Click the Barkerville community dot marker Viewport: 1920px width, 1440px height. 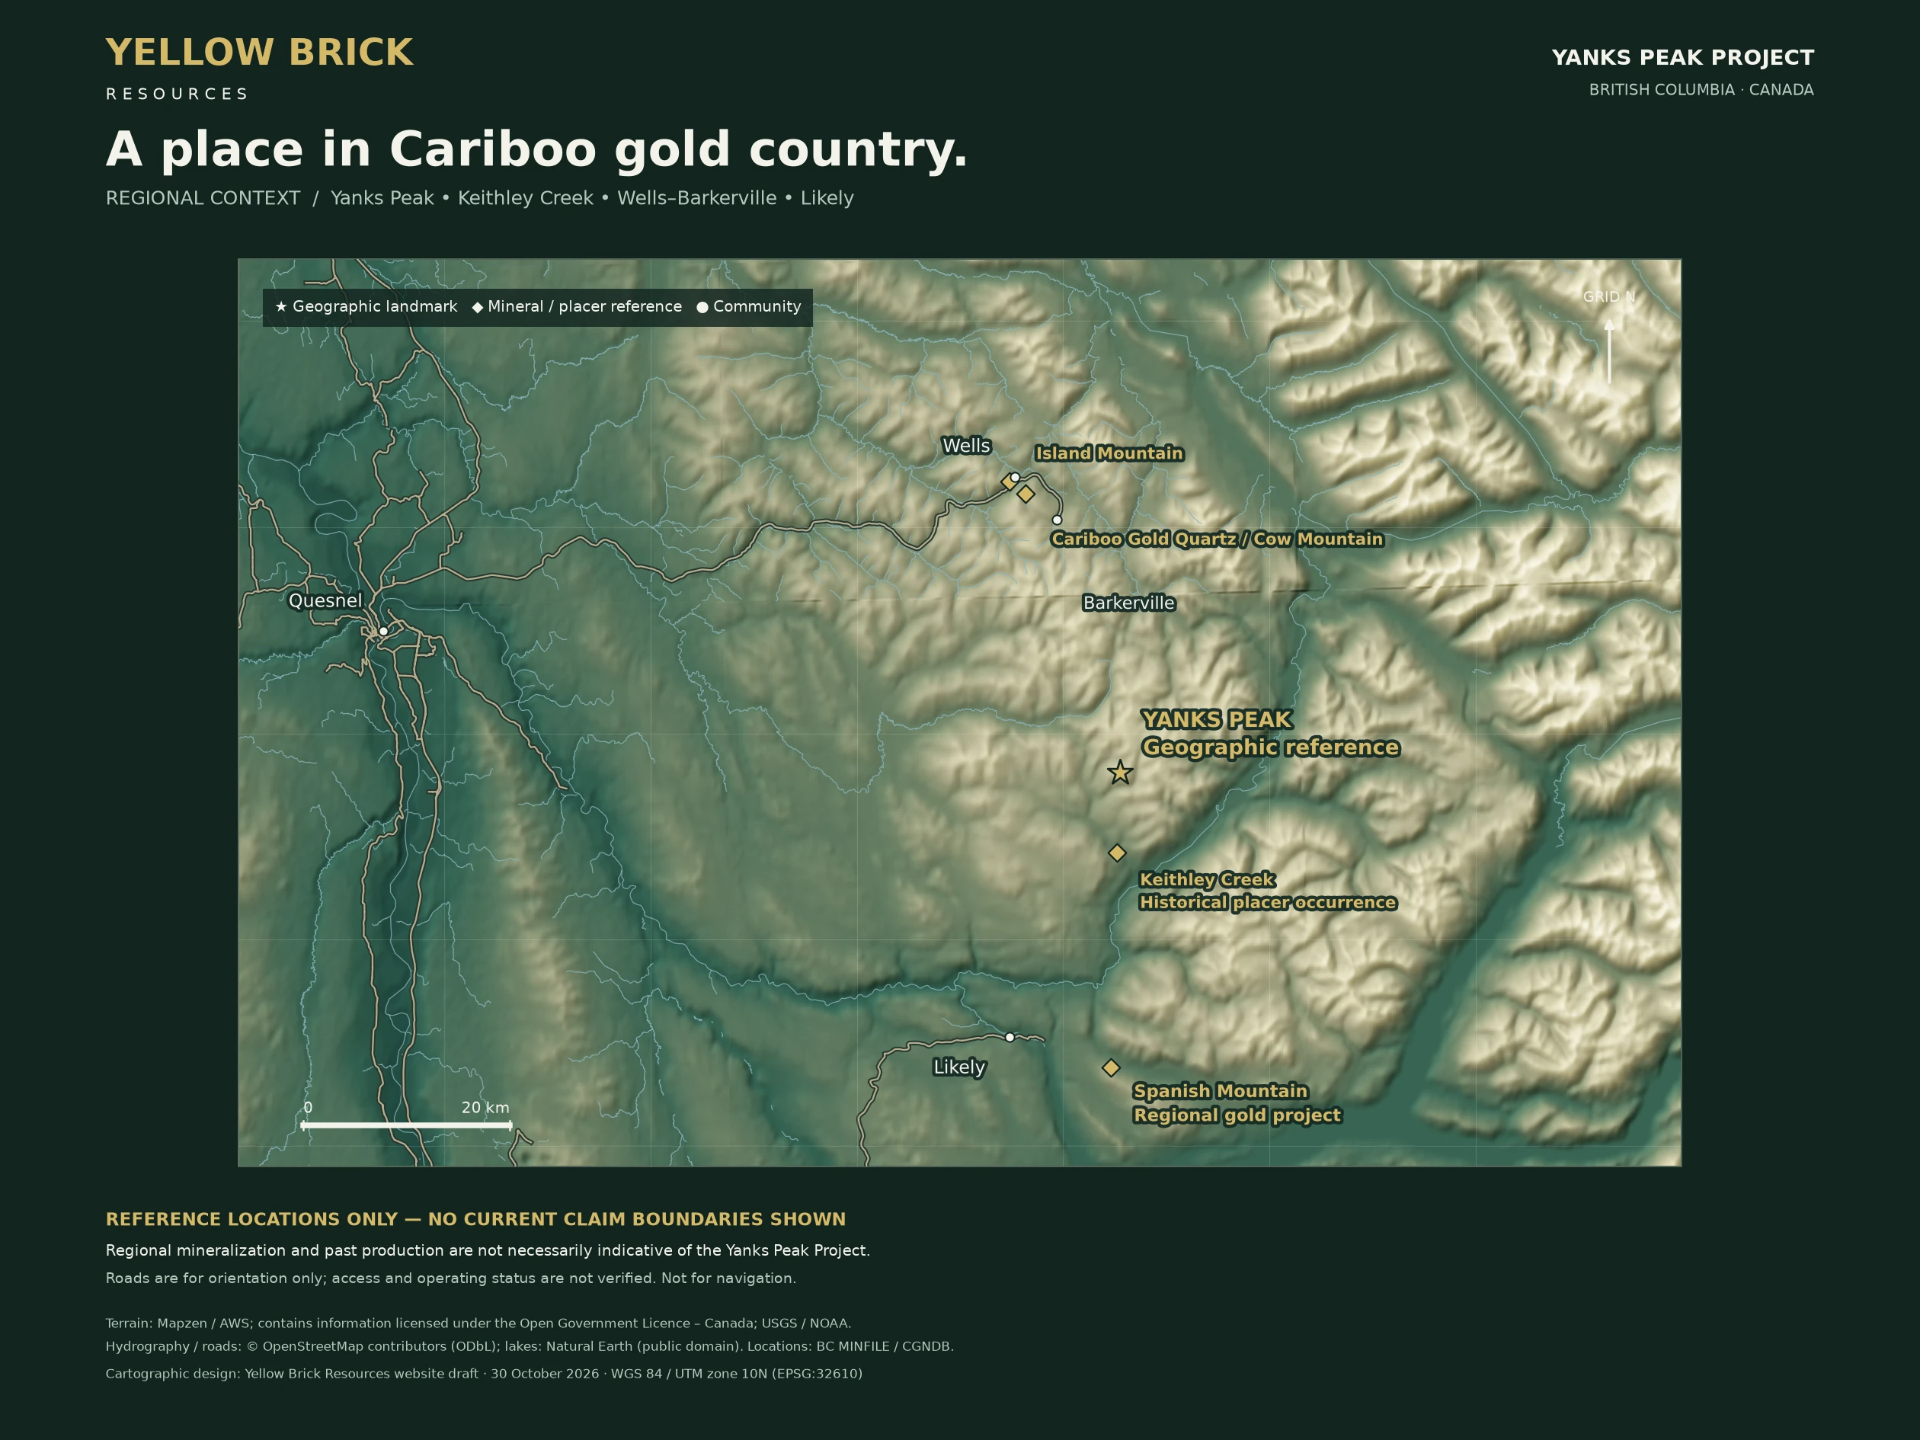(x=1056, y=520)
